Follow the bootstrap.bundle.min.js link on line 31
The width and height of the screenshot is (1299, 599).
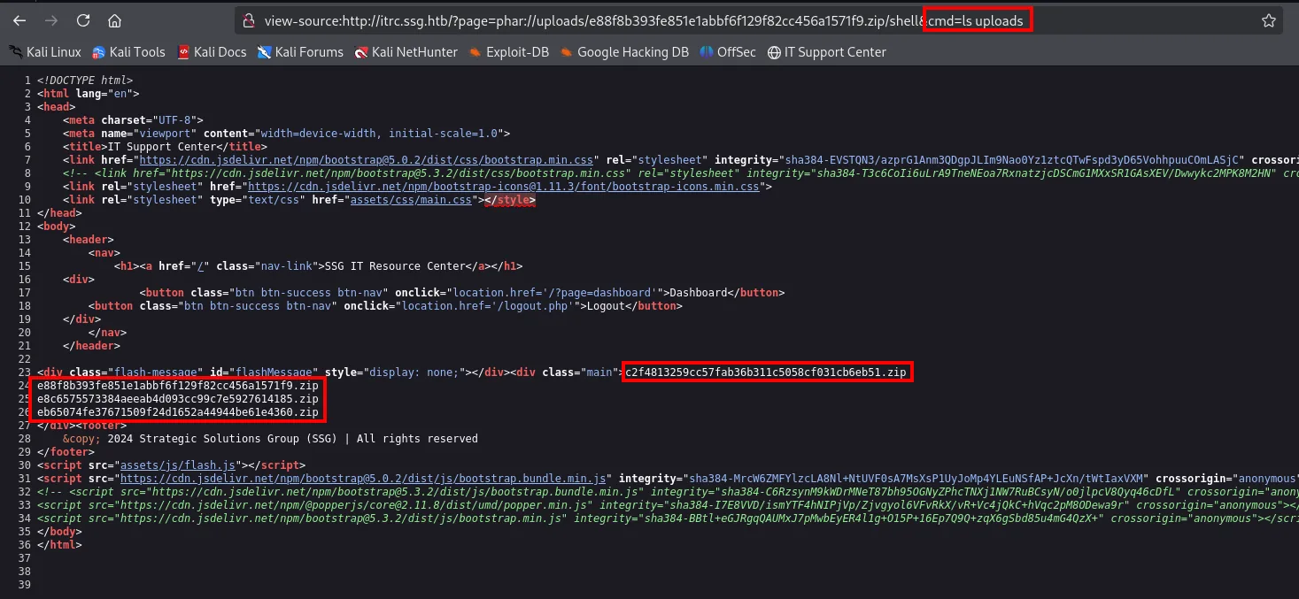coord(365,479)
